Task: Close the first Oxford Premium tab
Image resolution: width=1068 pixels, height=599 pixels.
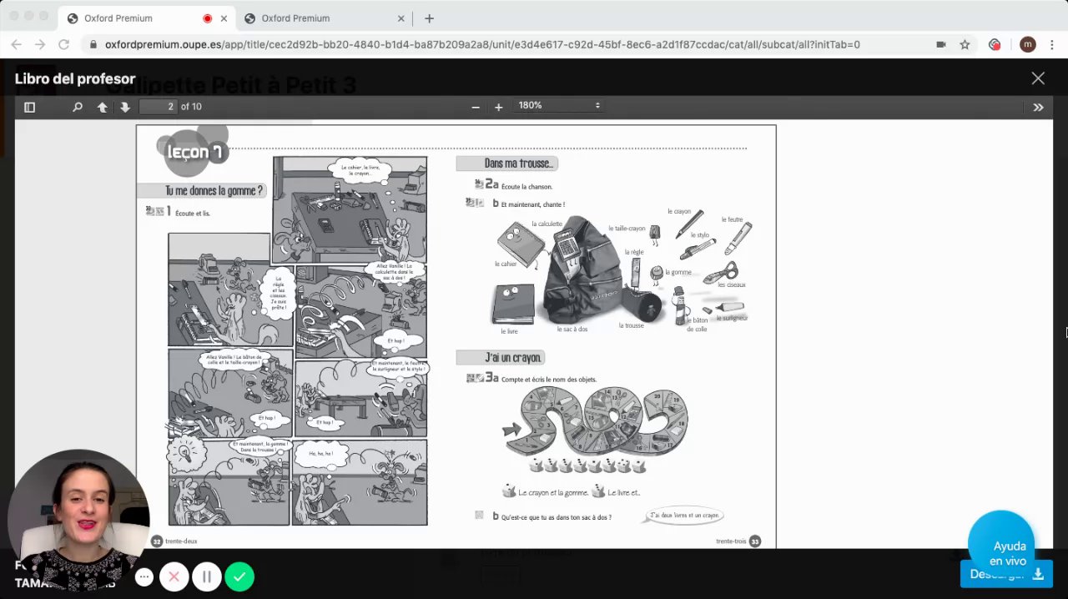Action: (224, 18)
